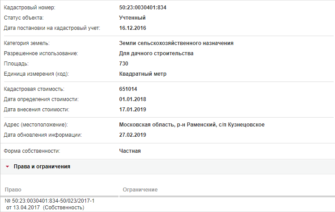Click information update date 27.02.2019
This screenshot has height=212, width=335.
(132, 135)
